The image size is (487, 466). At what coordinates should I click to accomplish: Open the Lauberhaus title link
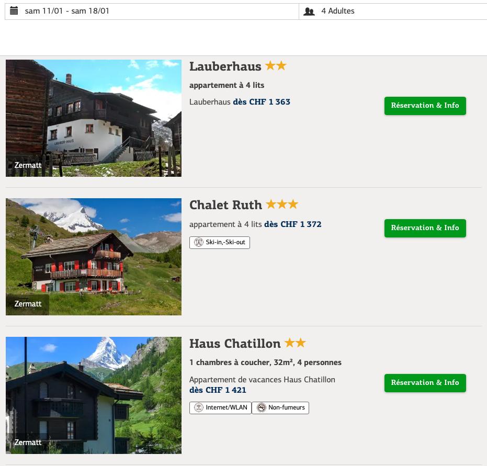coord(225,66)
